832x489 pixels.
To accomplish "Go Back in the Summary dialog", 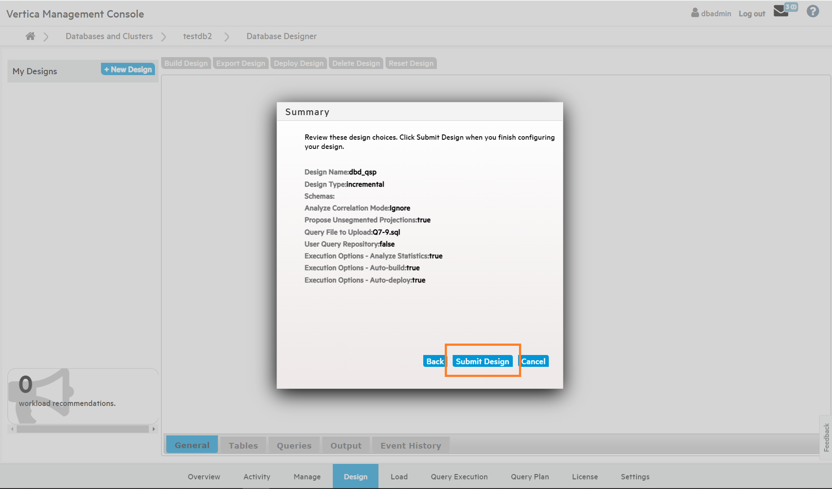I will (435, 361).
